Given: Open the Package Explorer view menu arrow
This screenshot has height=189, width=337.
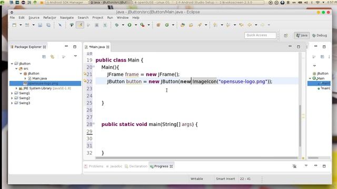Looking at the screenshot, I should coord(75,56).
